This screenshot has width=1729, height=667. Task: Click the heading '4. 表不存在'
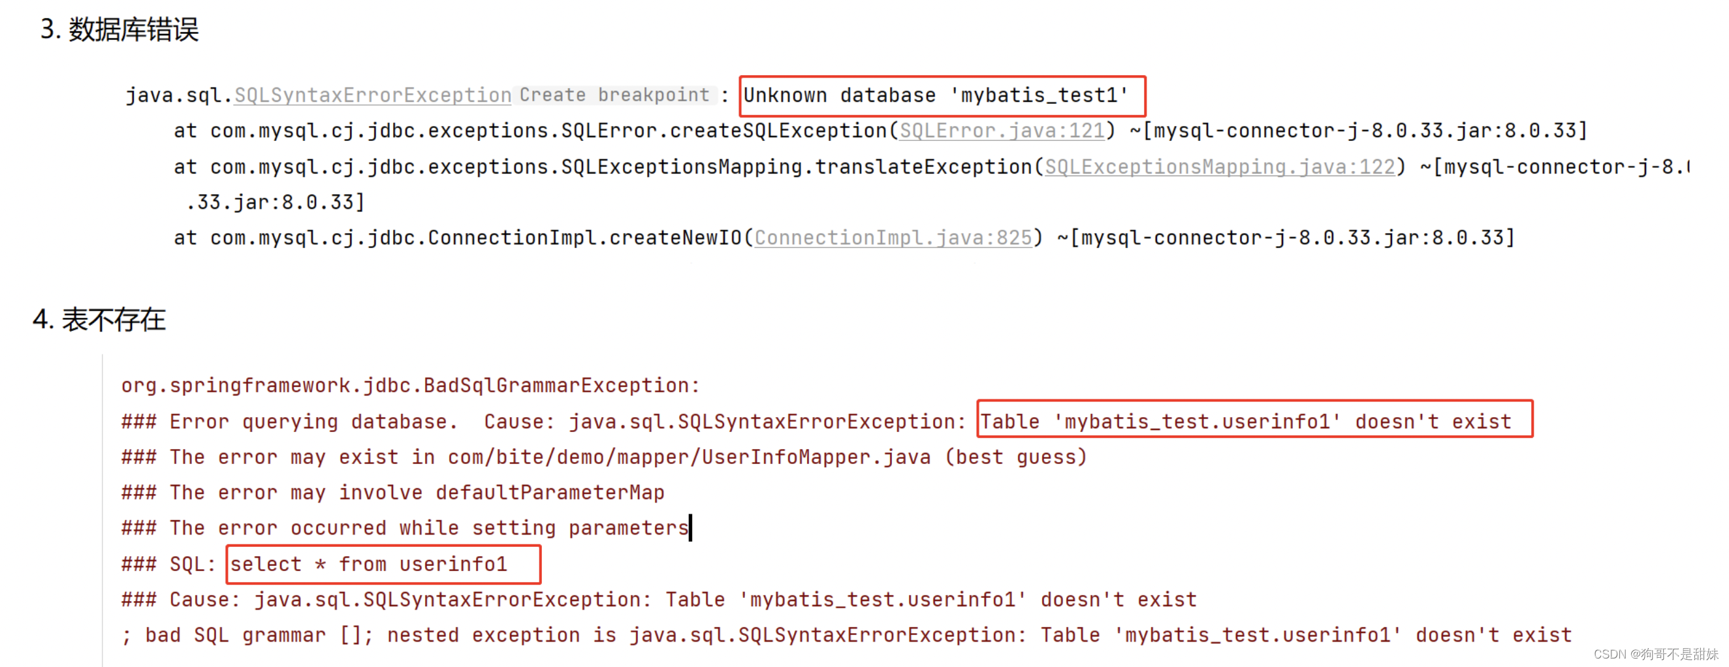coord(99,319)
